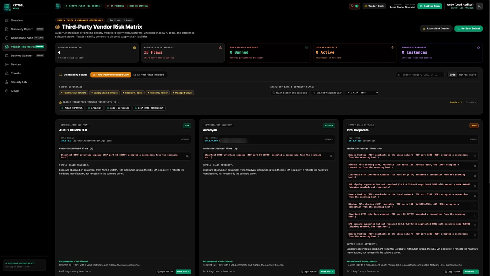The image size is (490, 276).
Task: Switch to Matrix Table view
Action: pyautogui.click(x=467, y=75)
